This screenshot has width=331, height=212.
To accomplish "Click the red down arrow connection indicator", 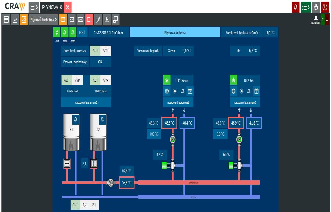I will [327, 20].
